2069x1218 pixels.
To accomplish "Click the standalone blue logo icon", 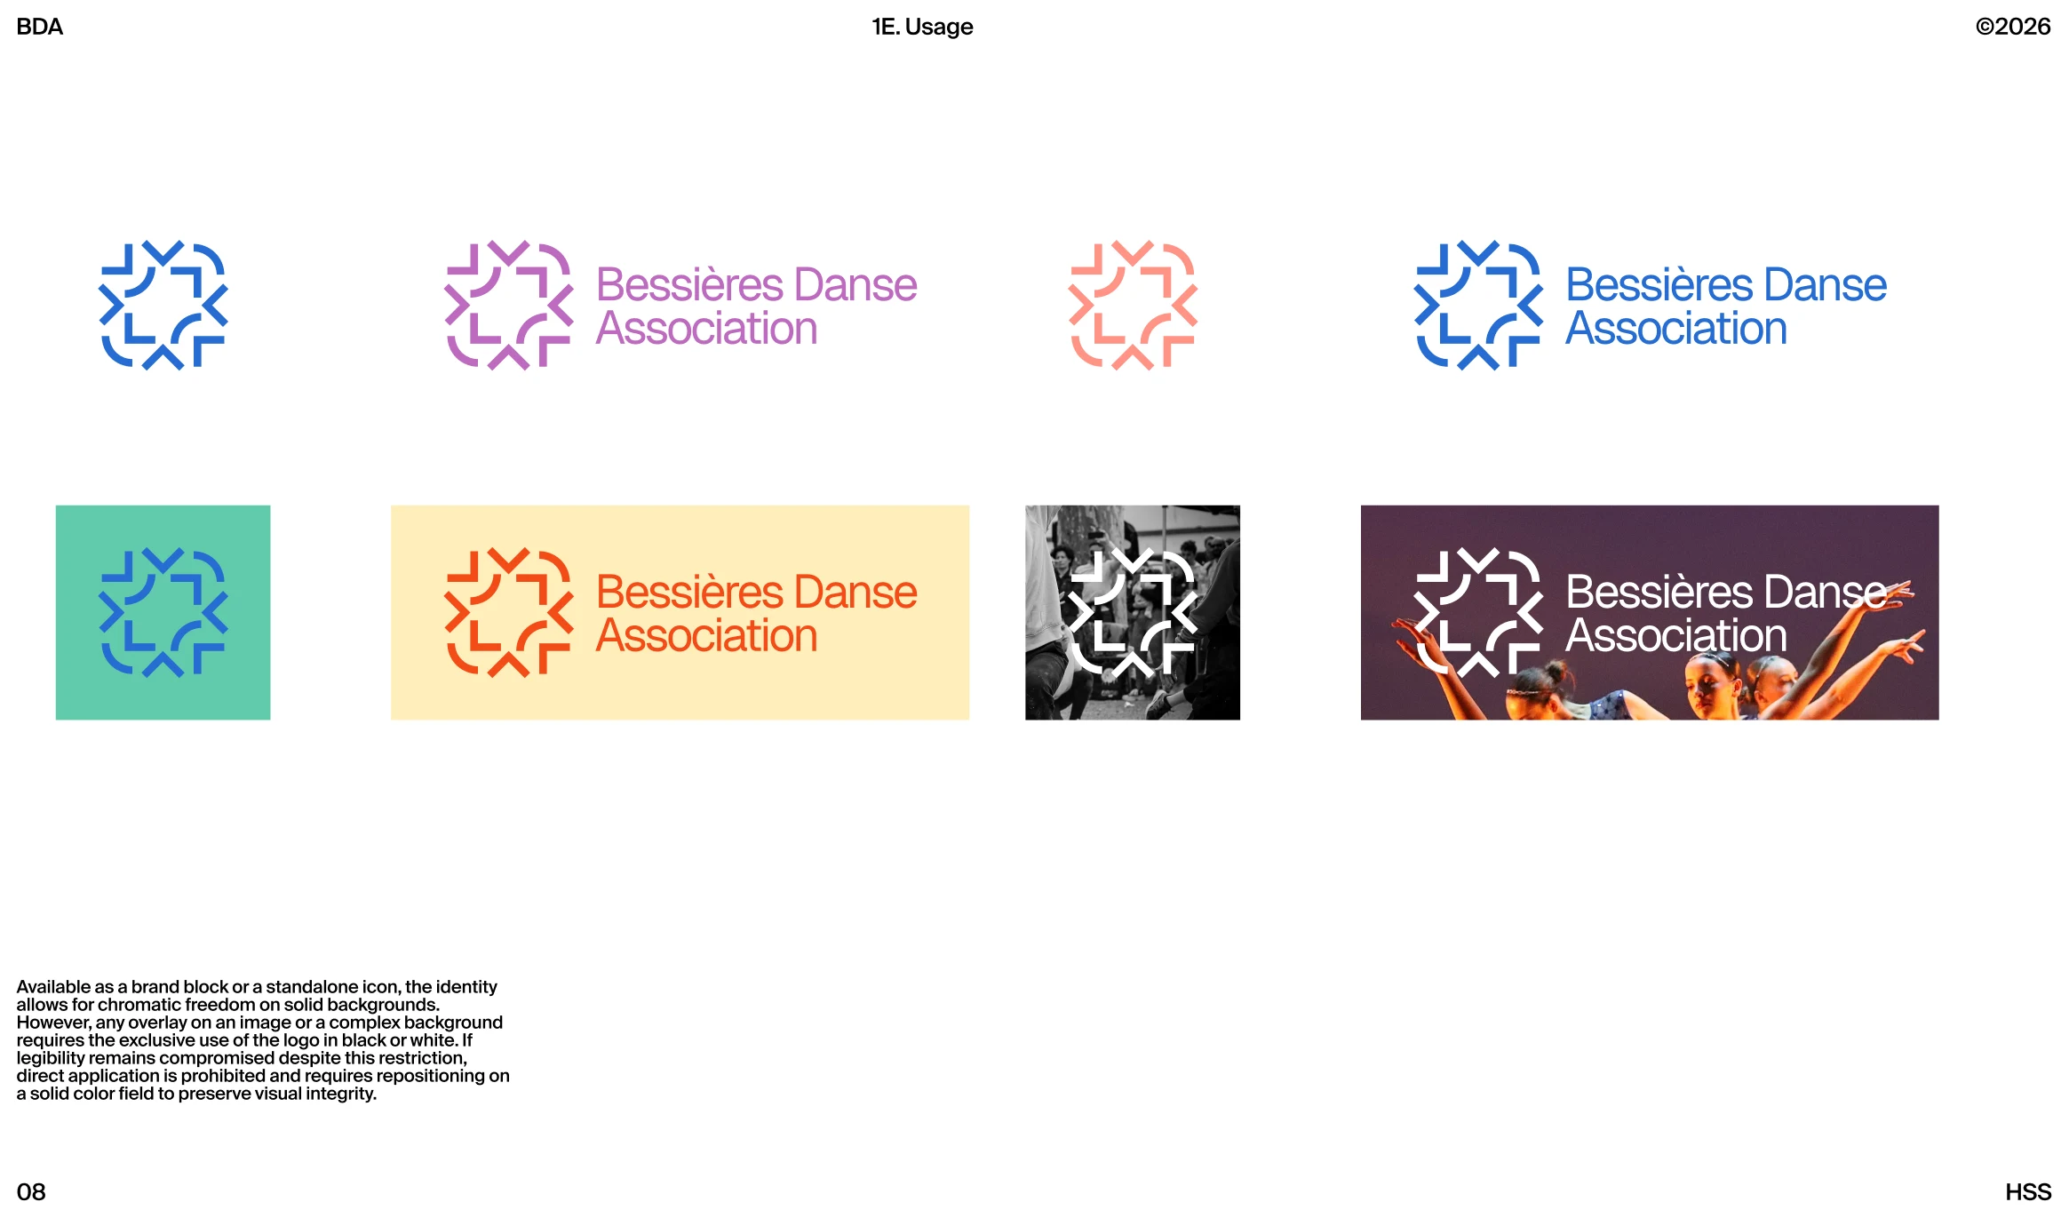I will tap(163, 306).
